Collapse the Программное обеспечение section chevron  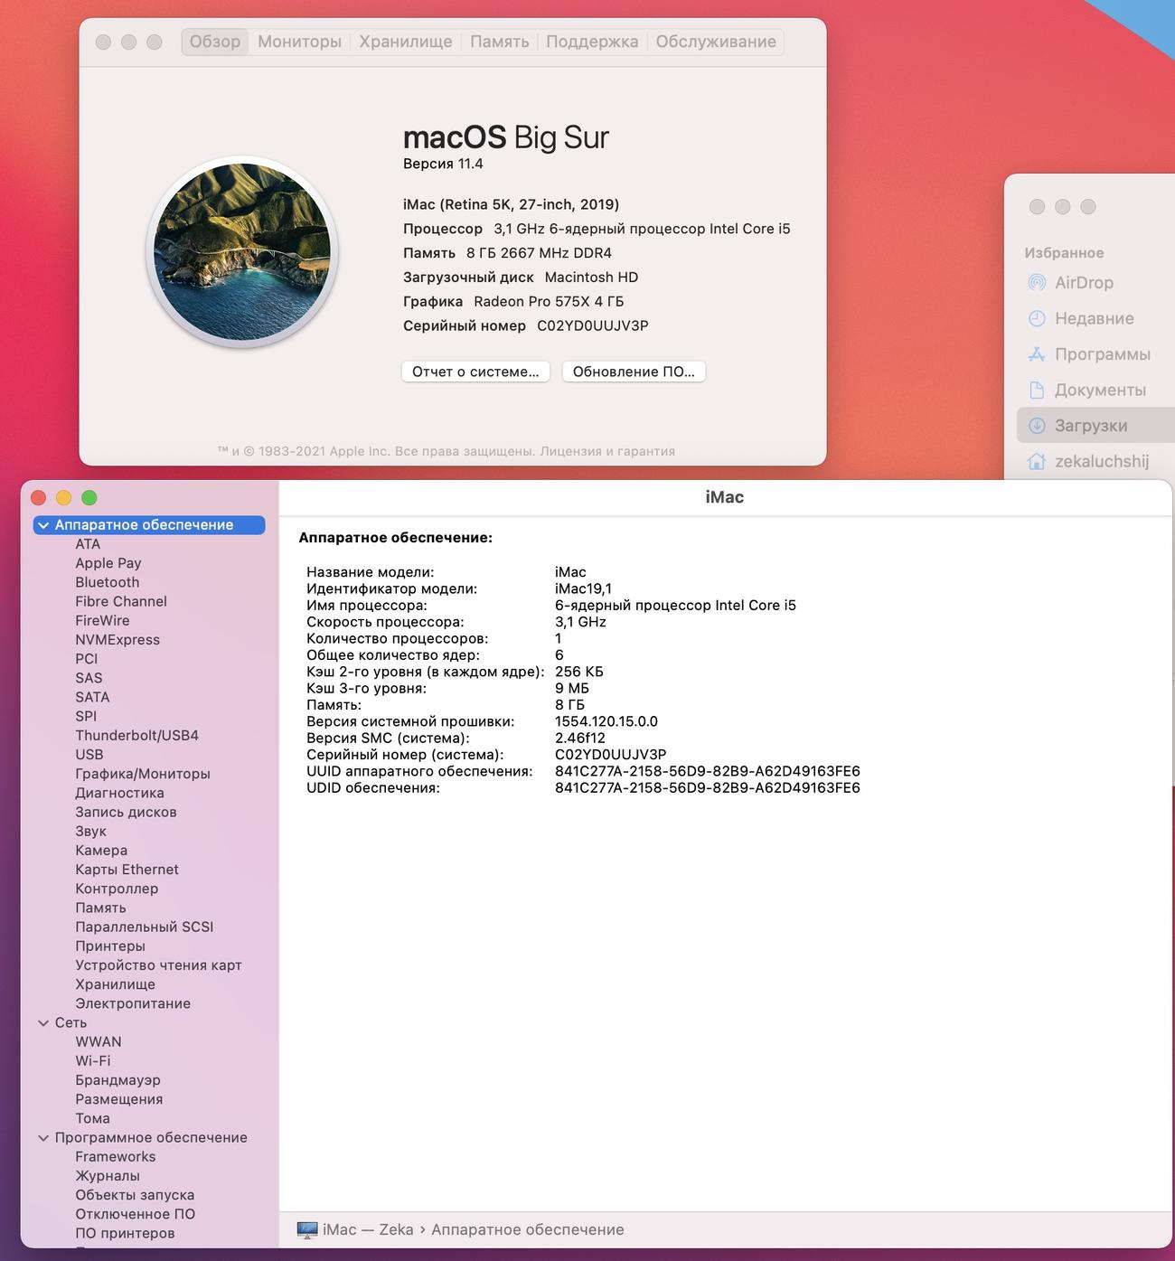pos(43,1138)
